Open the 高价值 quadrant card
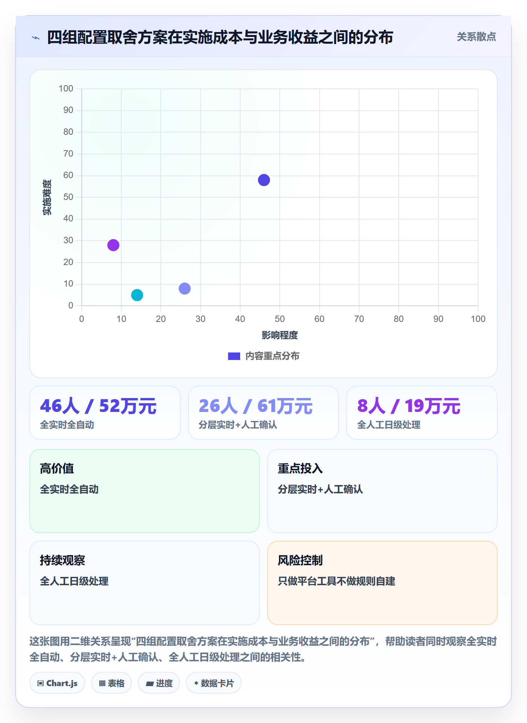 click(145, 491)
